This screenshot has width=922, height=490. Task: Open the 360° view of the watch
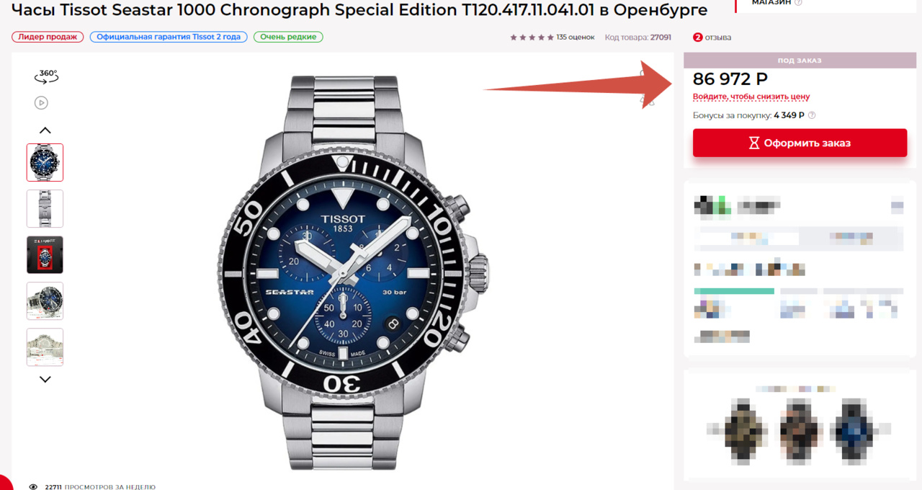coord(47,76)
